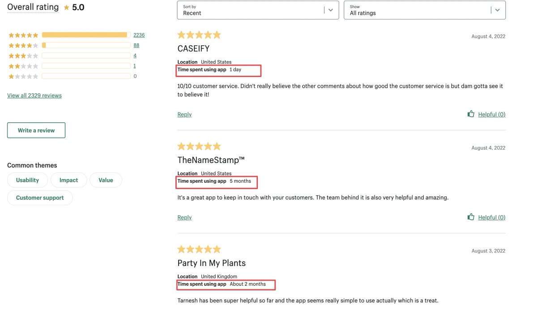This screenshot has height=309, width=537.
Task: Click the '5 months' time spent value
Action: (x=240, y=181)
